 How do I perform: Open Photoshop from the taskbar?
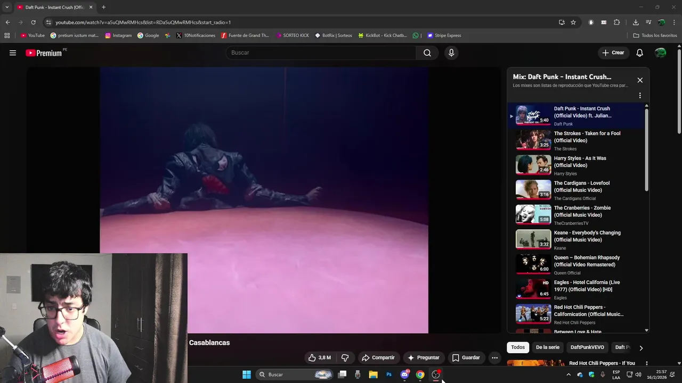tap(389, 374)
